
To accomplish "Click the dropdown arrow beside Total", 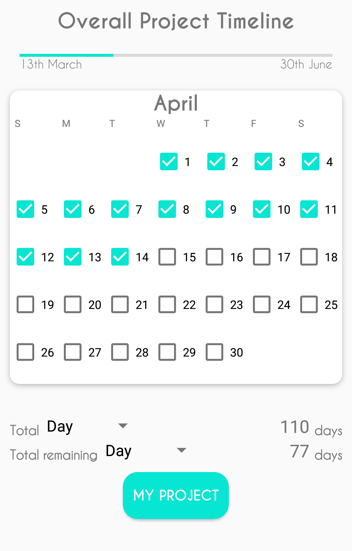I will pyautogui.click(x=123, y=426).
